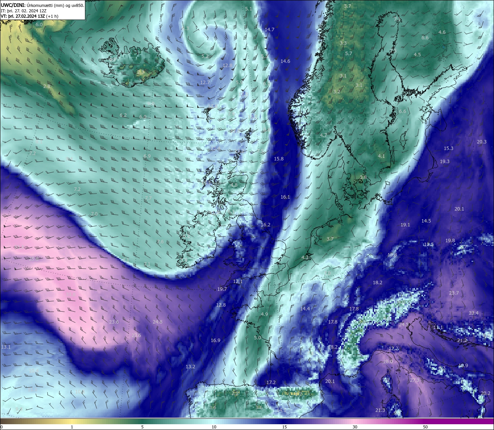Click the 17.2 value over northern Spain
Image resolution: width=494 pixels, height=430 pixels.
[271, 383]
